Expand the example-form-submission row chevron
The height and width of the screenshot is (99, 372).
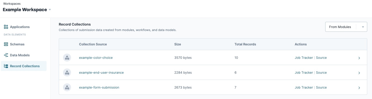point(359,88)
